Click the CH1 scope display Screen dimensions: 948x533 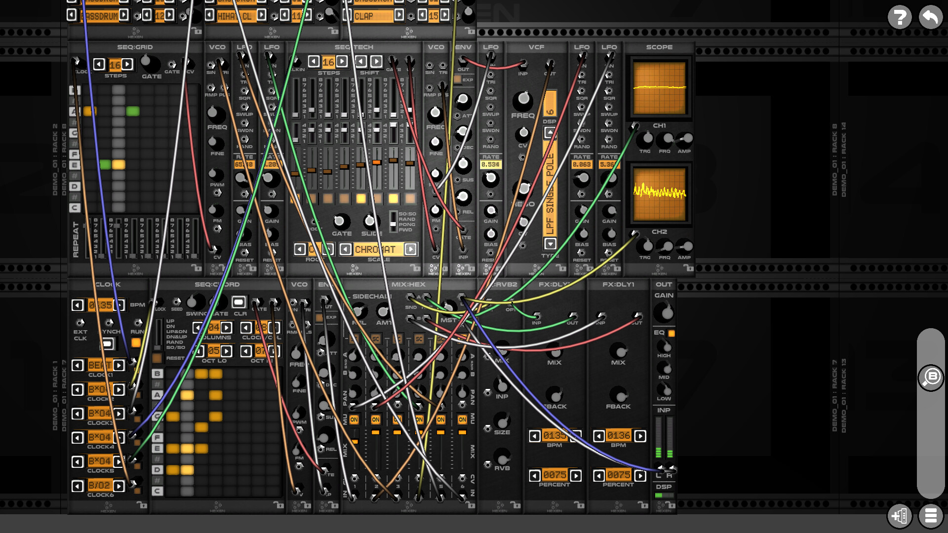tap(659, 88)
